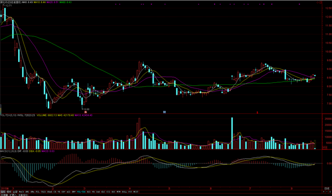
Task: Select the highlighted VOL-TDX indicator tab
Action: point(81,192)
